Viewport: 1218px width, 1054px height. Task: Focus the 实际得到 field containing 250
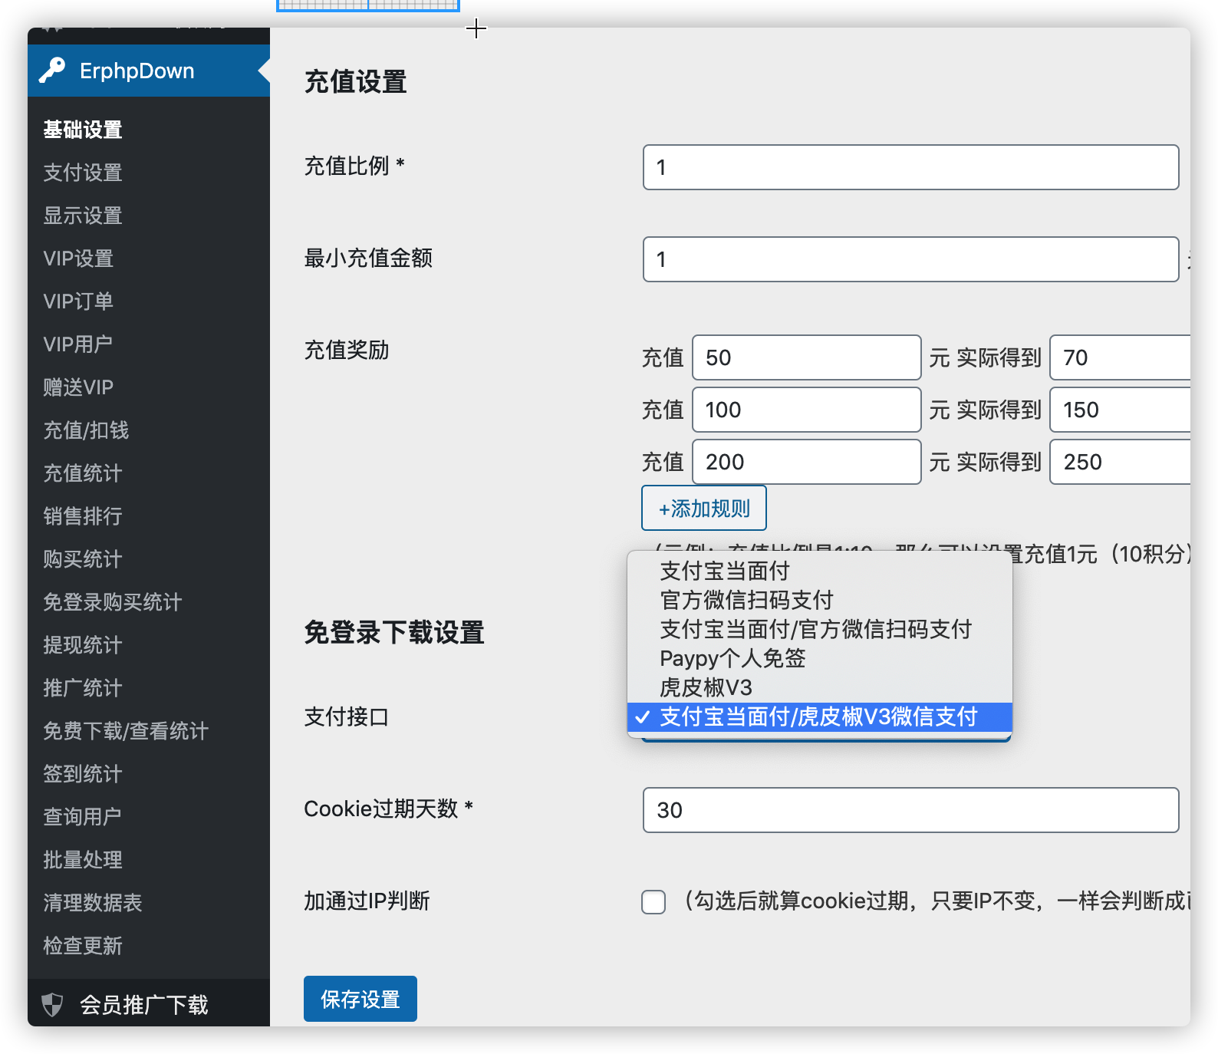pyautogui.click(x=1121, y=462)
